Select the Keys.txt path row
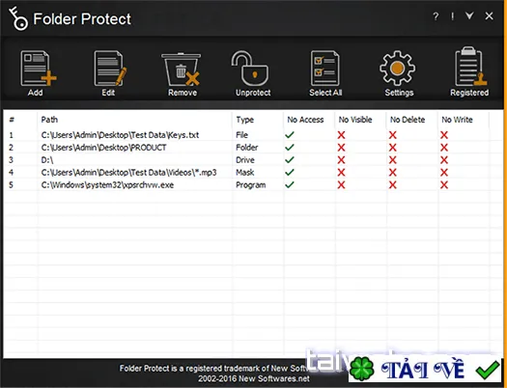 point(120,135)
